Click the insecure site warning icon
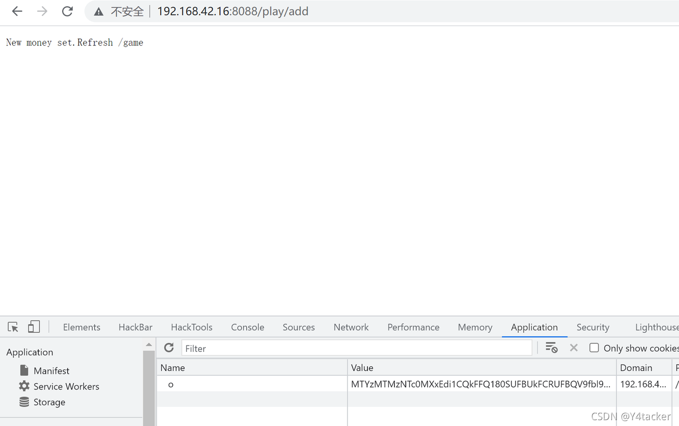 (x=99, y=12)
